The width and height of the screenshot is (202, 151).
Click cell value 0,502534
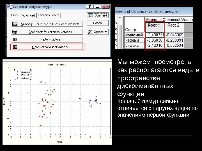tap(174, 45)
